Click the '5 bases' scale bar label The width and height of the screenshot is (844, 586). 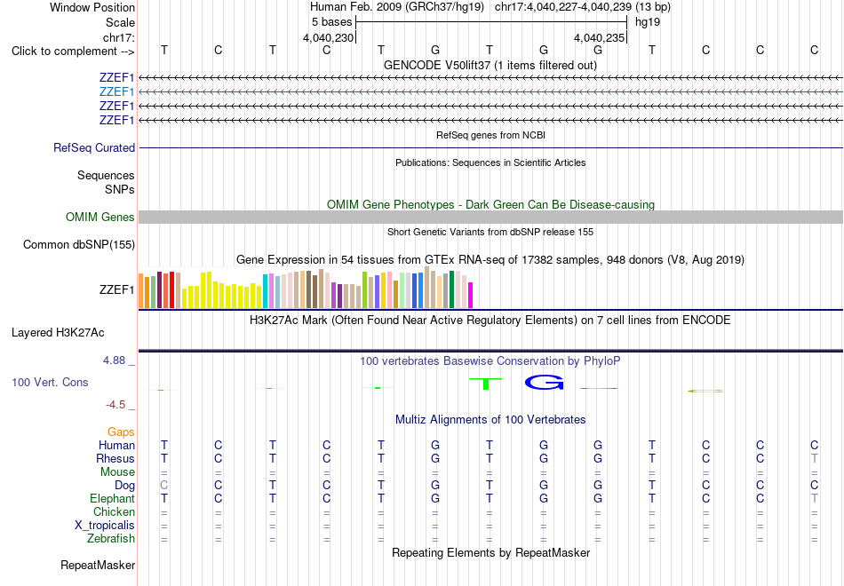coord(331,22)
